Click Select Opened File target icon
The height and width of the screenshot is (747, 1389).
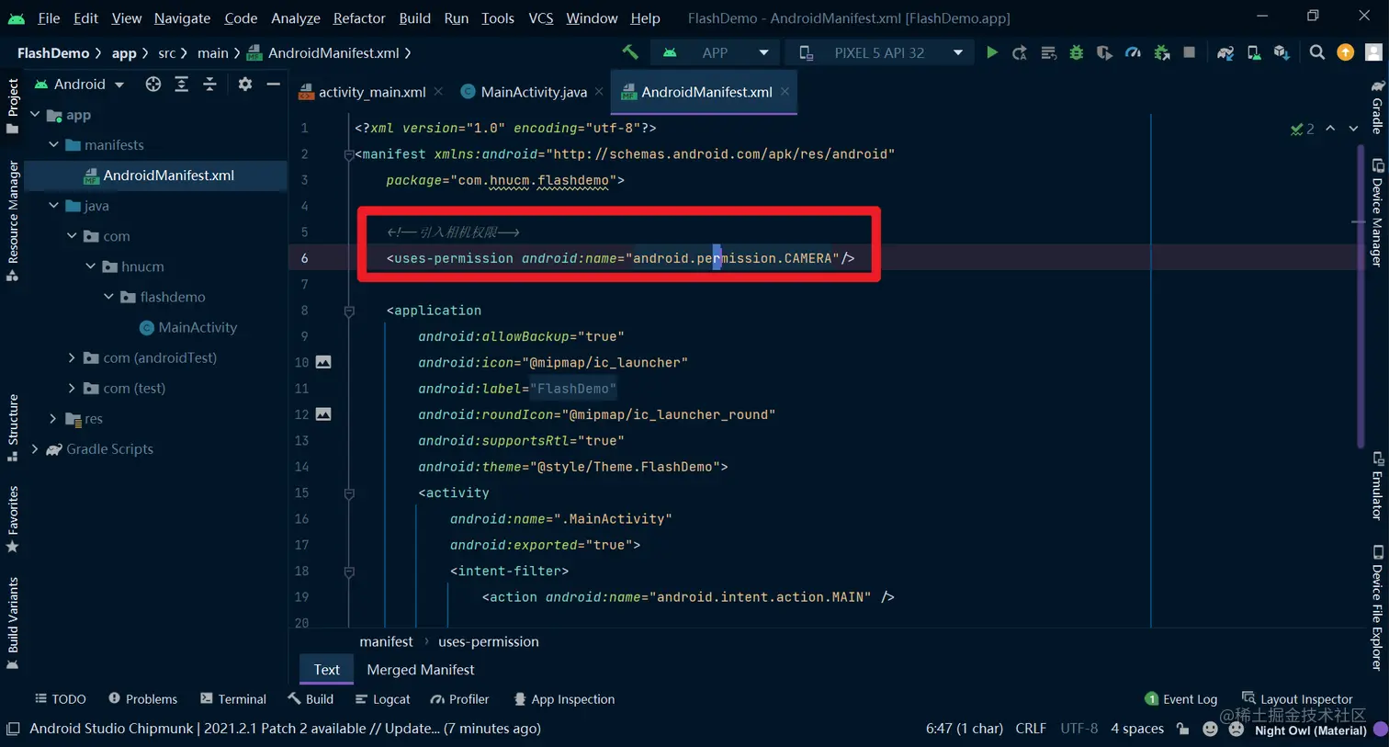point(153,84)
